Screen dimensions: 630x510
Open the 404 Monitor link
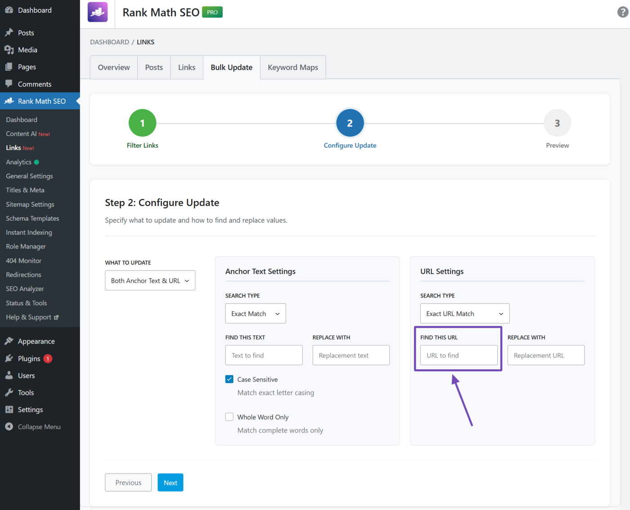(23, 260)
